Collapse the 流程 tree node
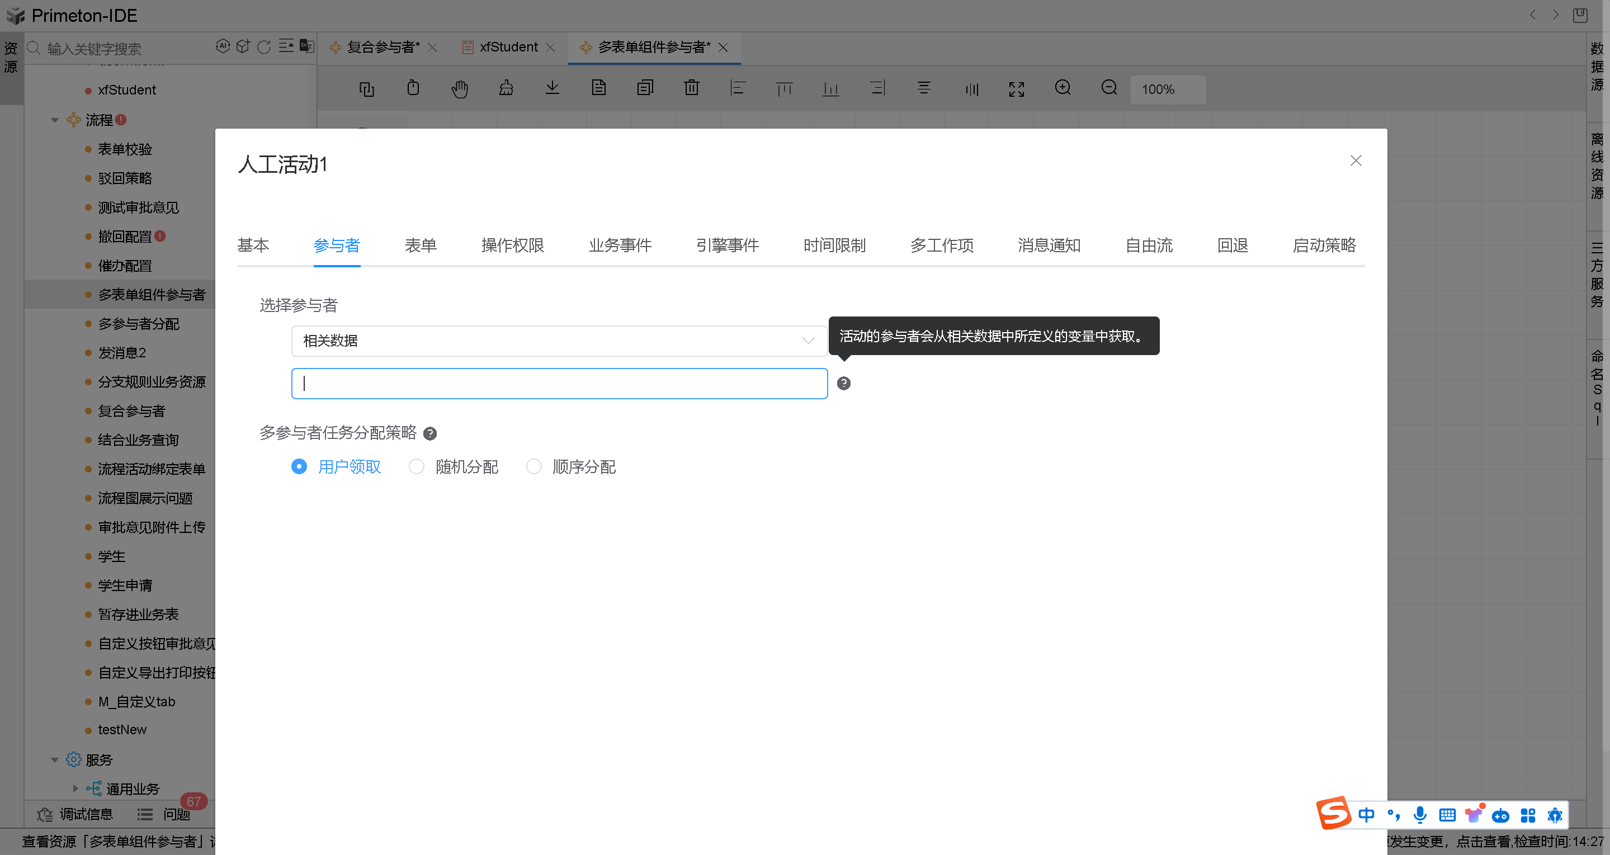The width and height of the screenshot is (1610, 855). (55, 120)
